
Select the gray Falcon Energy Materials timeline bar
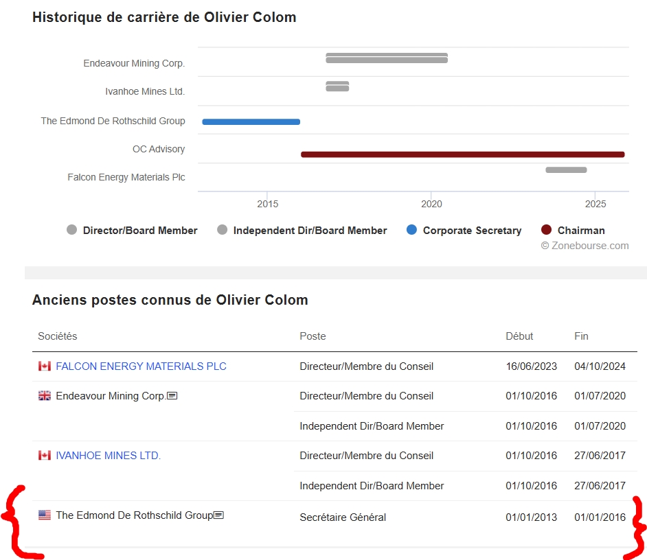[x=566, y=170]
